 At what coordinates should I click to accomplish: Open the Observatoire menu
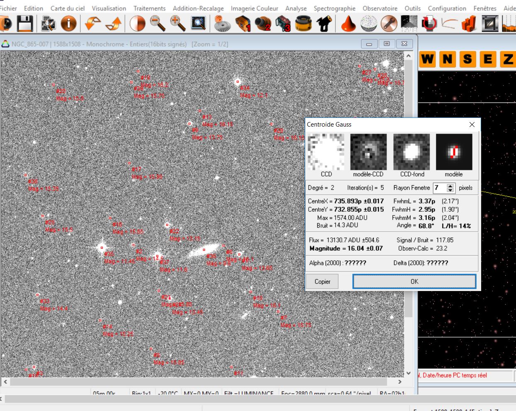[x=380, y=8]
